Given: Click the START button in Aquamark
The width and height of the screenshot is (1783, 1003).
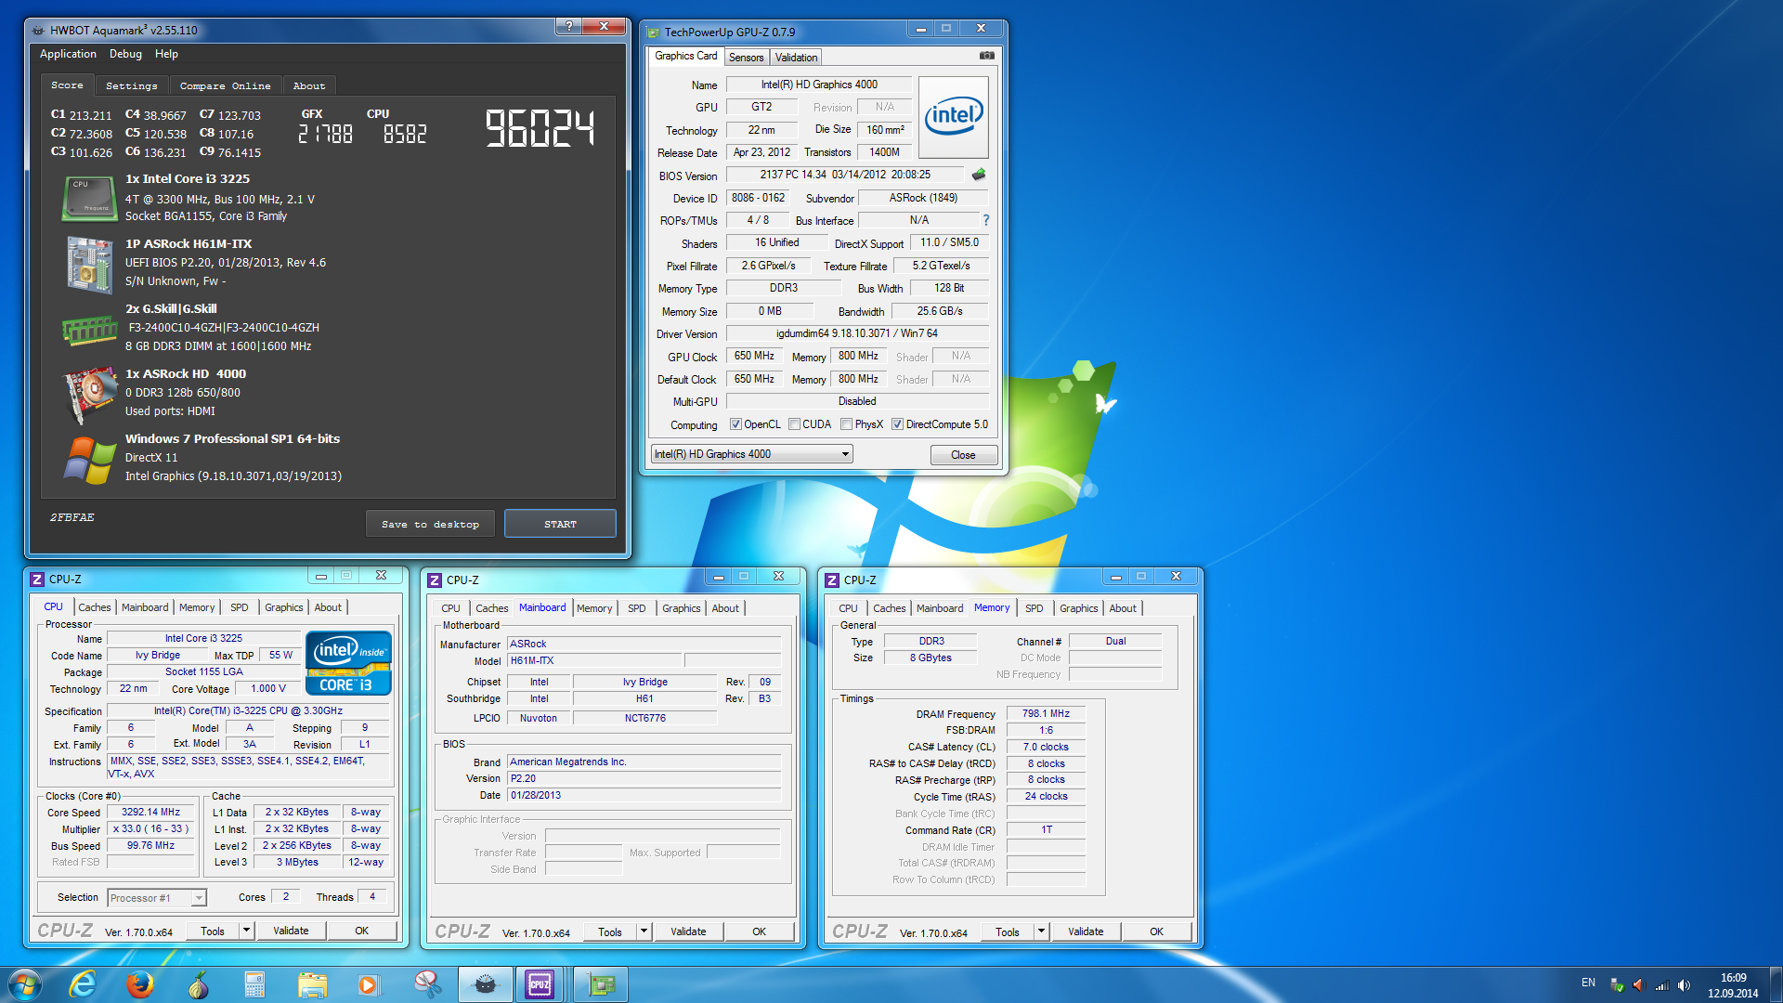Looking at the screenshot, I should [560, 524].
